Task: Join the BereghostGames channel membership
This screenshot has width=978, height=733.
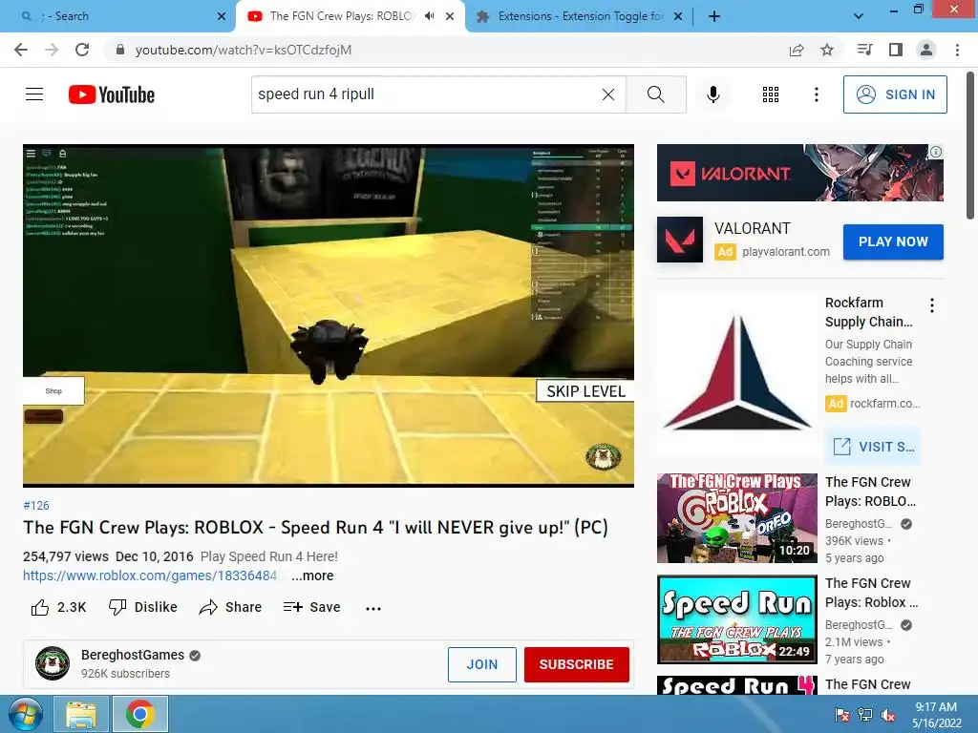Action: click(x=481, y=664)
